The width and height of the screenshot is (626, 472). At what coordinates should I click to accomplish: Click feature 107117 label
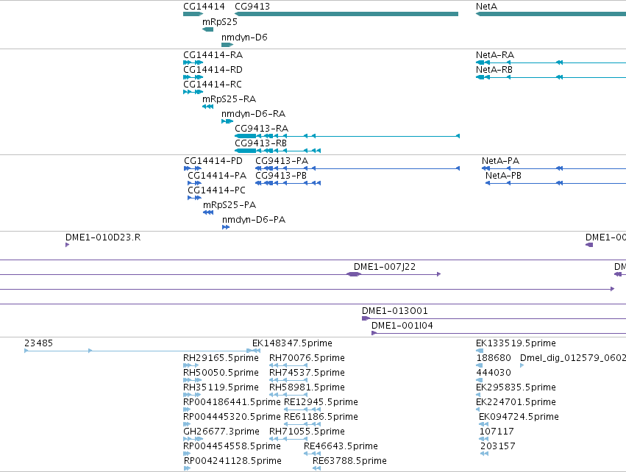(497, 432)
